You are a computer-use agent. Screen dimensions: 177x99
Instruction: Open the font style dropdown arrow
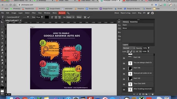click(28, 17)
